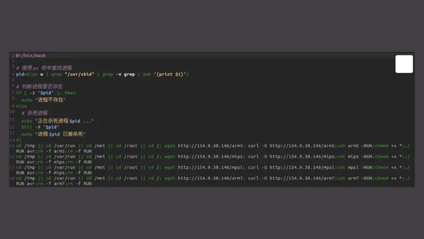Click the echo "进程 $pid 已被杀死" line
This screenshot has width=424, height=239.
[53, 134]
